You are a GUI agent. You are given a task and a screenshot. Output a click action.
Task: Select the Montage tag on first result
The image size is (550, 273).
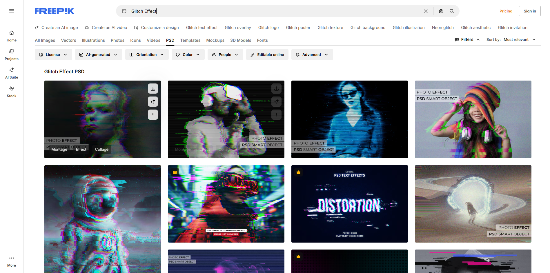click(x=59, y=149)
